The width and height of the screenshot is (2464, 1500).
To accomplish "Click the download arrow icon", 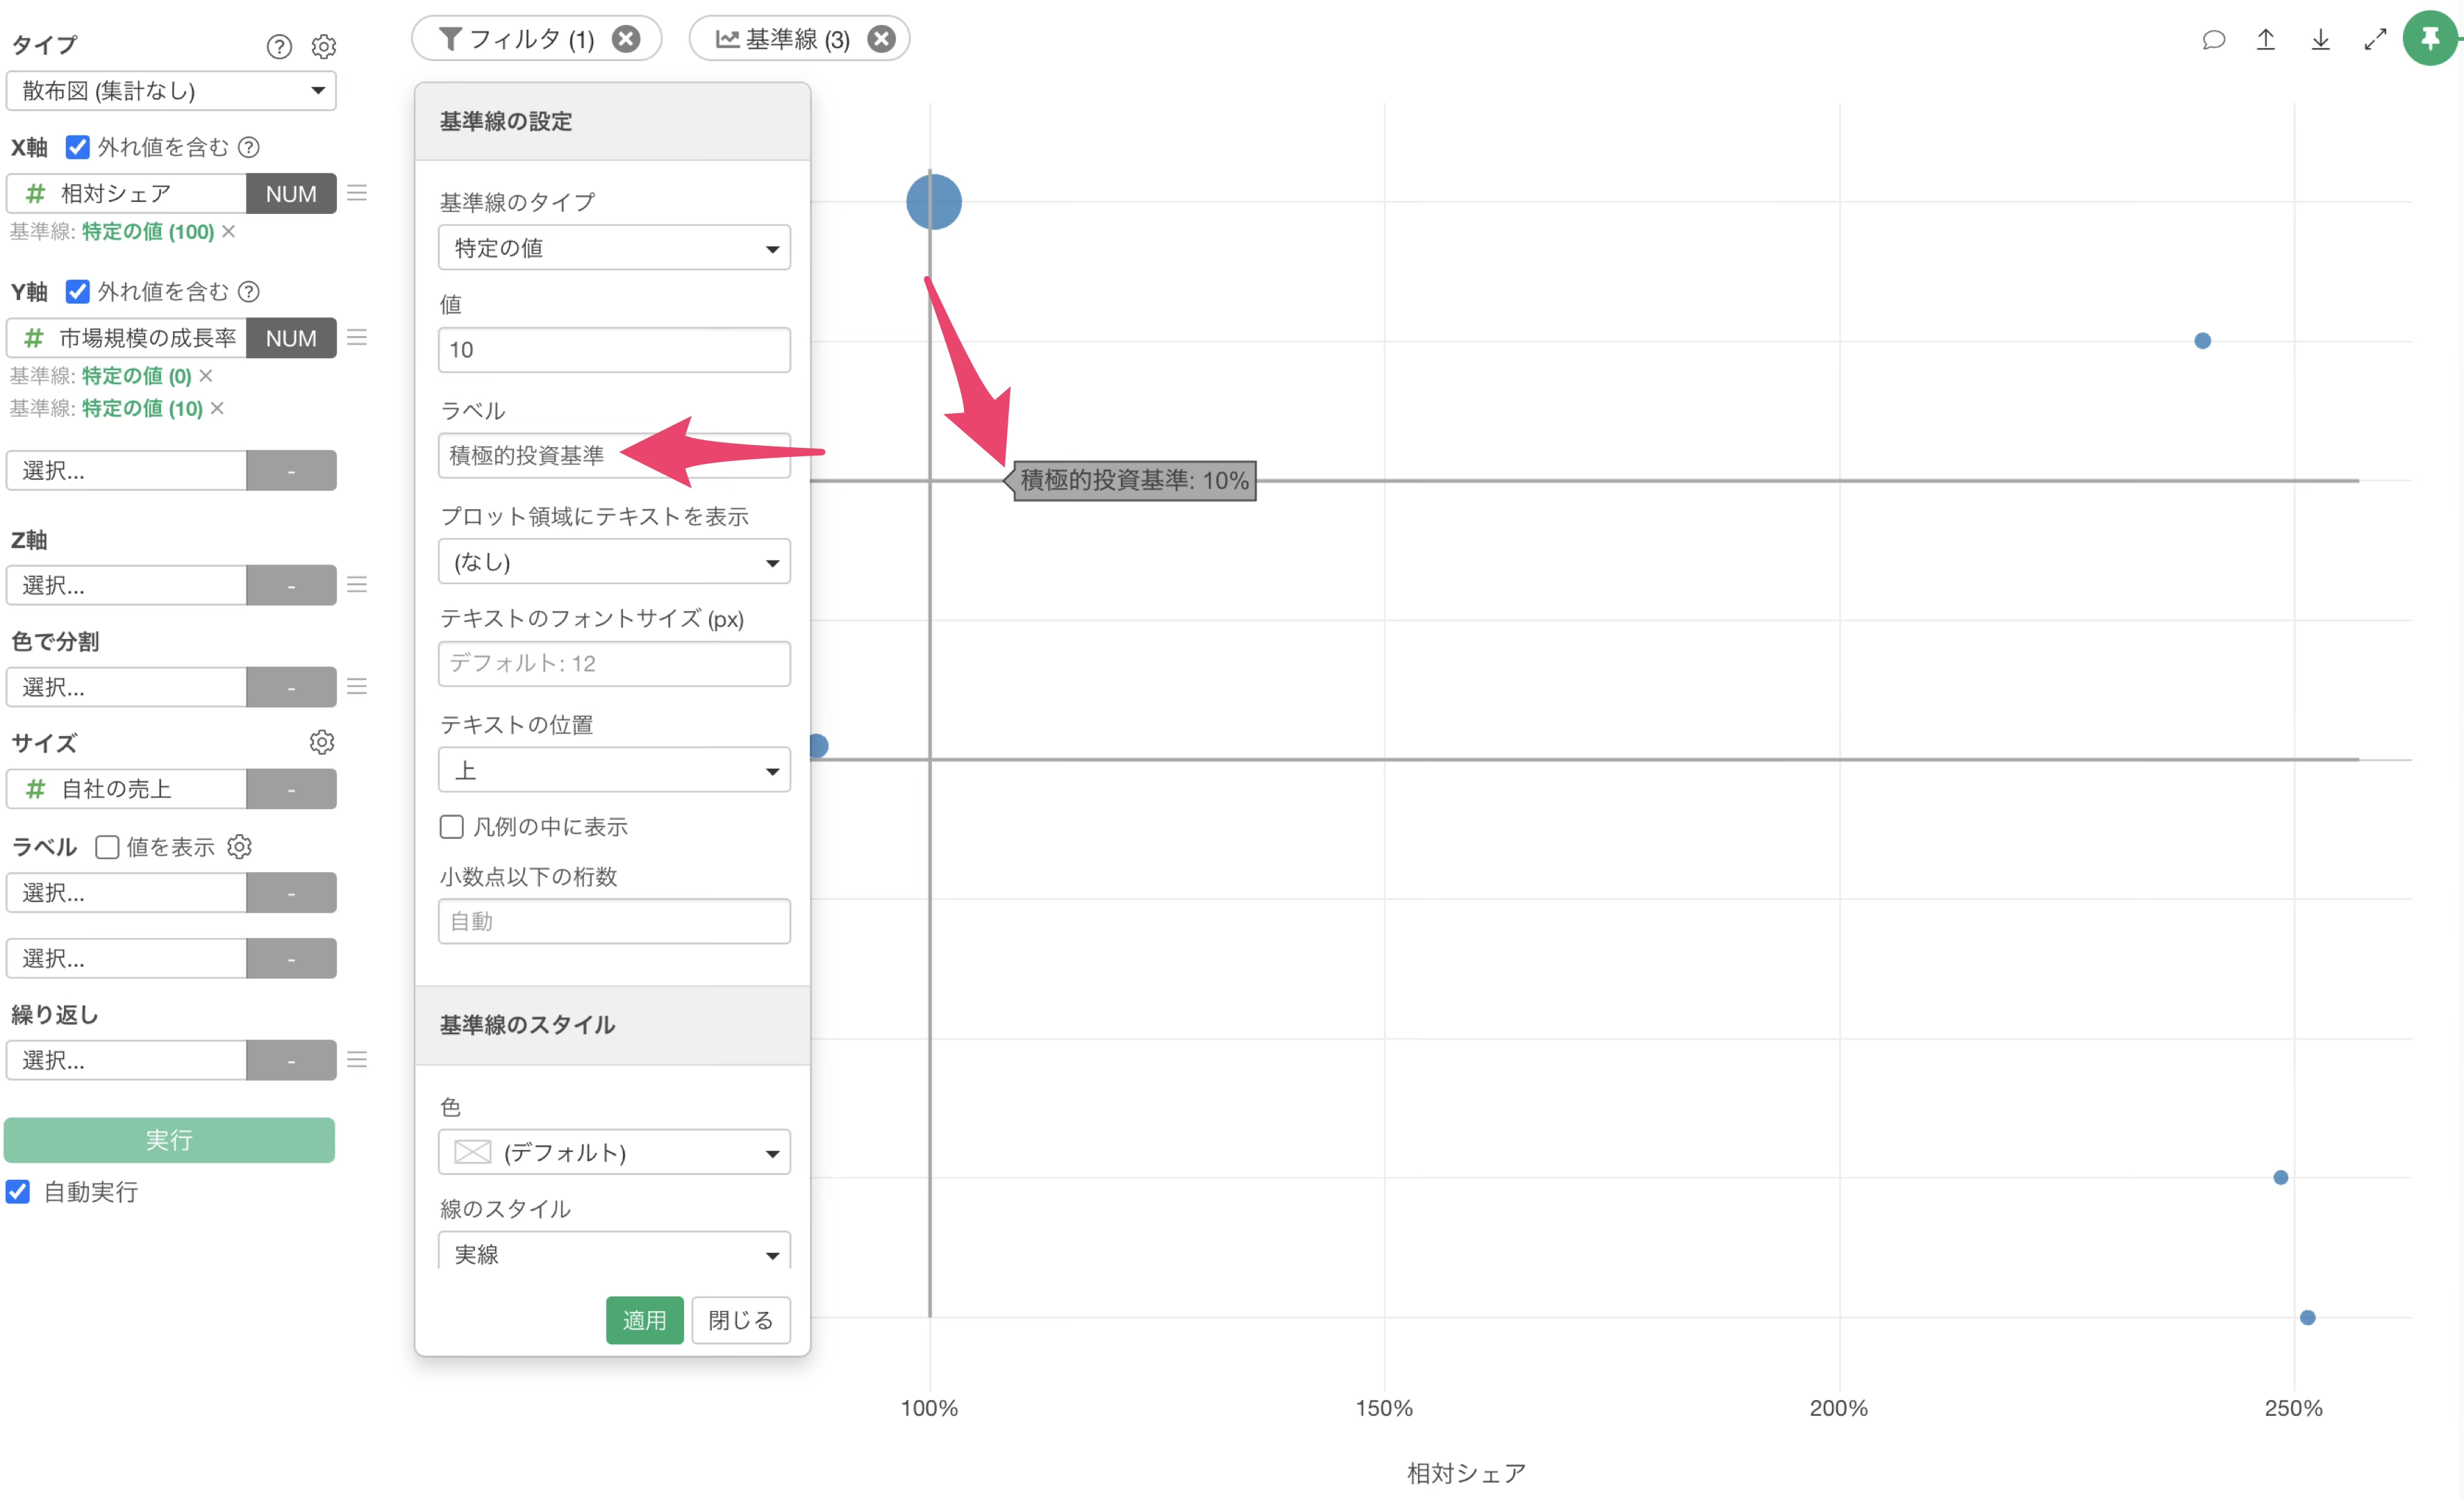I will coord(2320,39).
